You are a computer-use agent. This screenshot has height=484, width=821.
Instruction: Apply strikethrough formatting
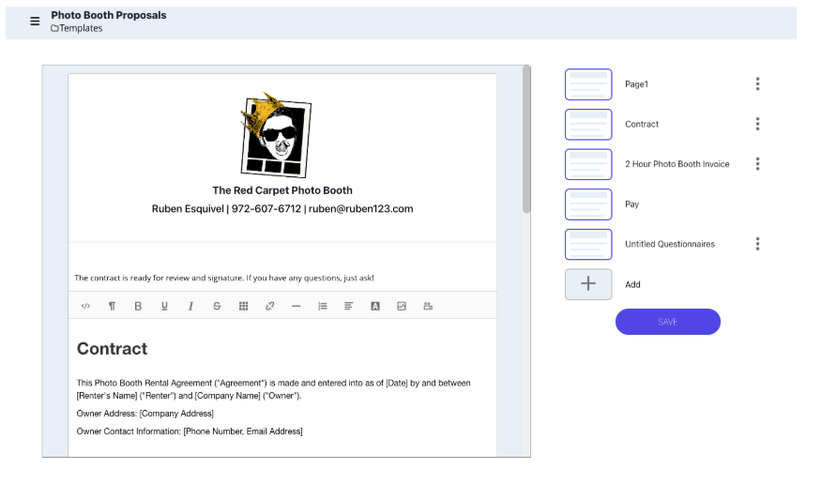217,306
